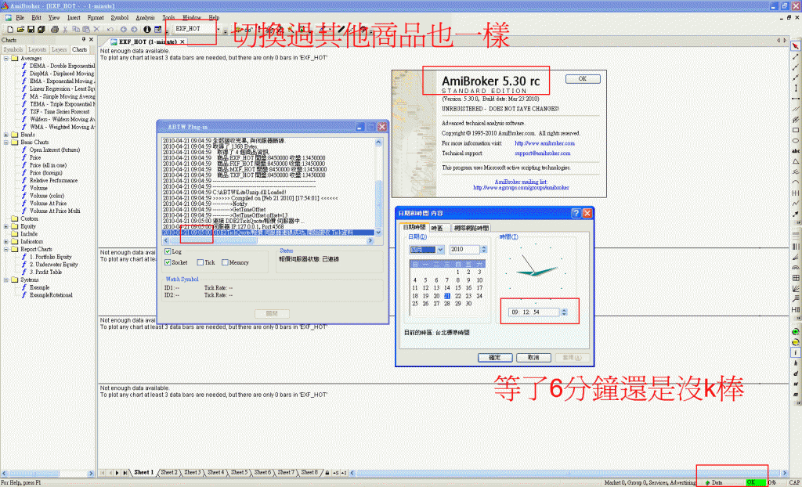Click the Cut scissors toolbar icon
Viewport: 802px width, 487px height.
66,29
